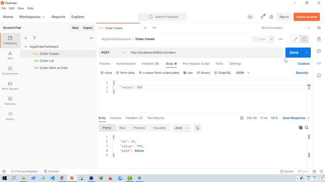
Task: Search within the response body
Action: tap(307, 128)
